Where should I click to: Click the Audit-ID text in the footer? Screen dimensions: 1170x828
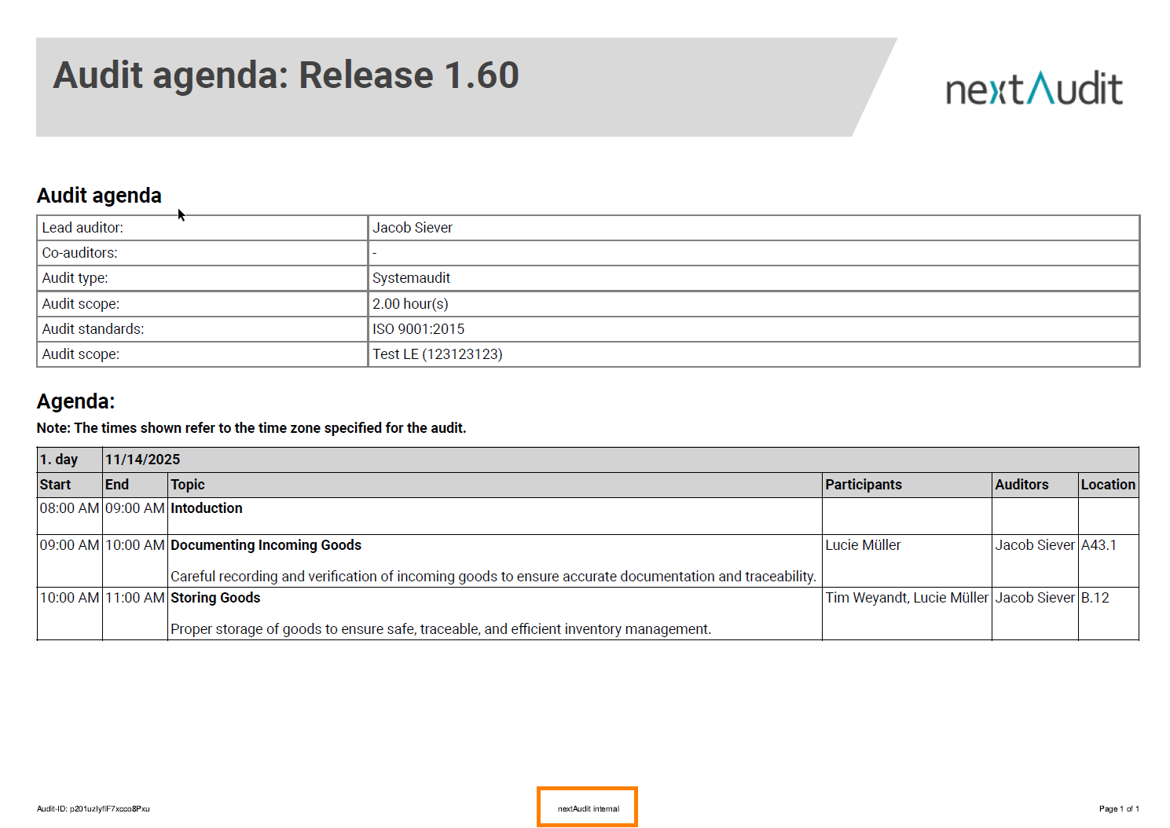pyautogui.click(x=93, y=808)
